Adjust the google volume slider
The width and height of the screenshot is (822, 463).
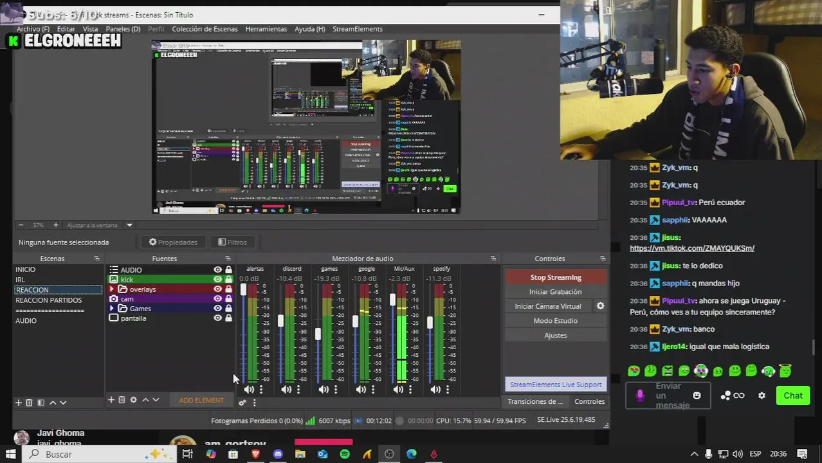pos(355,320)
